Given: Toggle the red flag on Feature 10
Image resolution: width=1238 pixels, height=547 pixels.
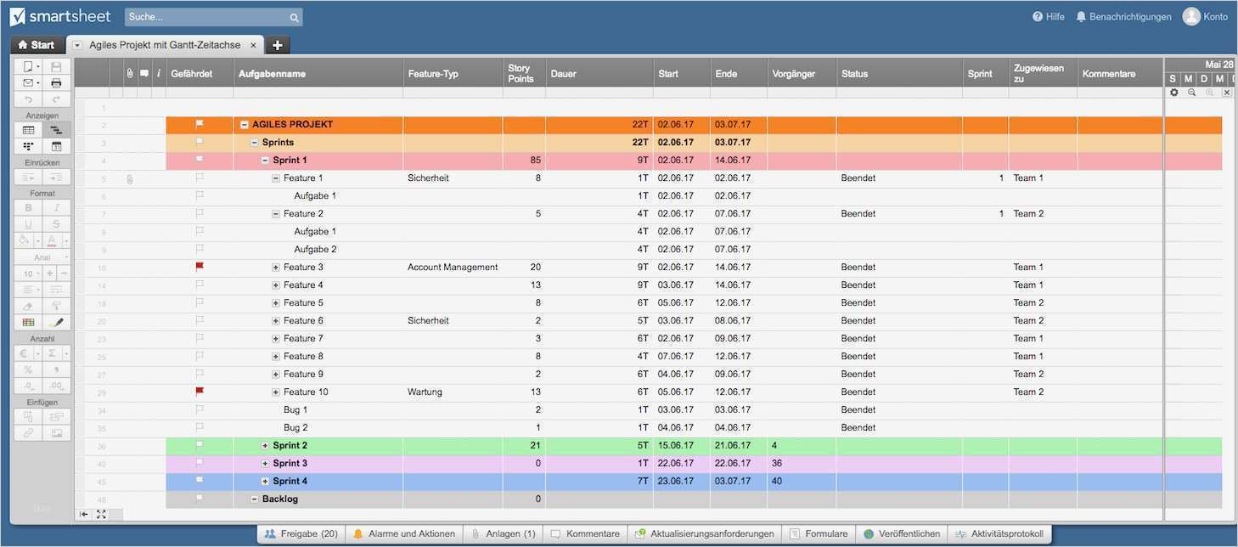Looking at the screenshot, I should (x=200, y=392).
